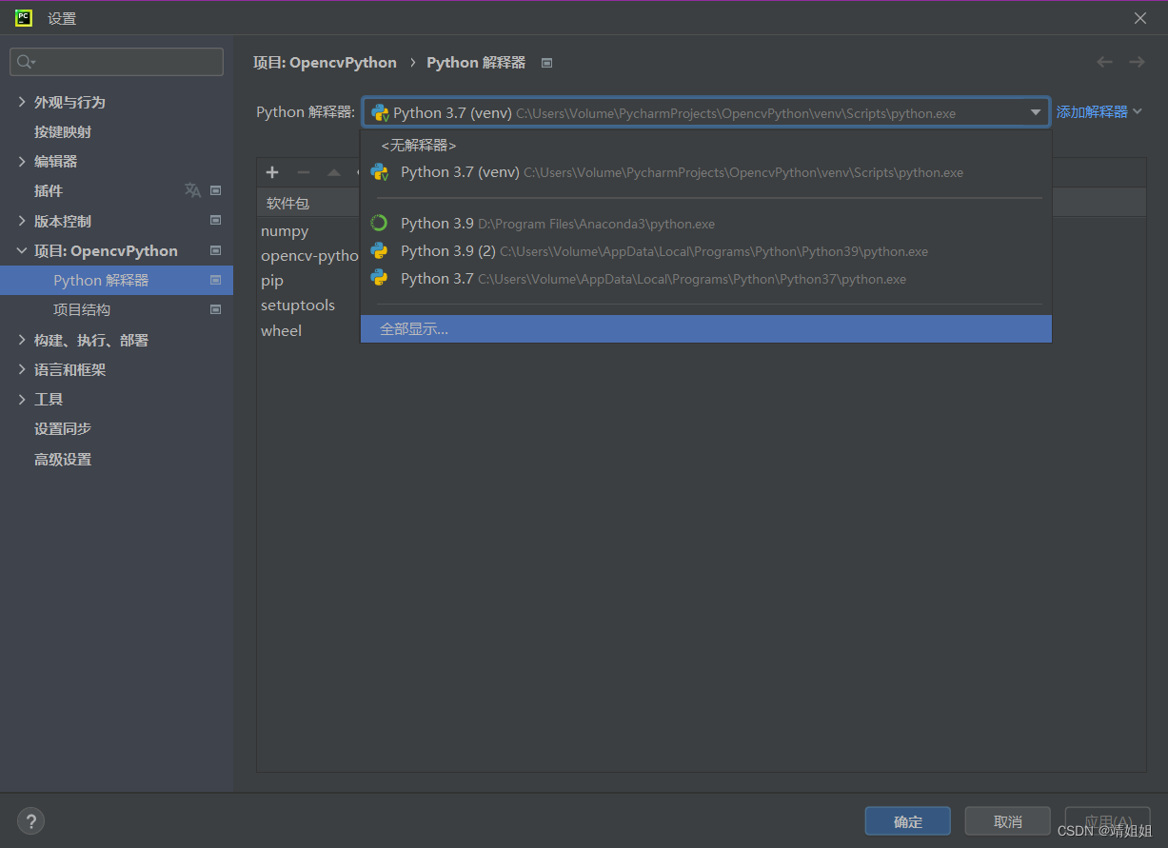1168x848 pixels.
Task: Click the add package plus icon
Action: 272,172
